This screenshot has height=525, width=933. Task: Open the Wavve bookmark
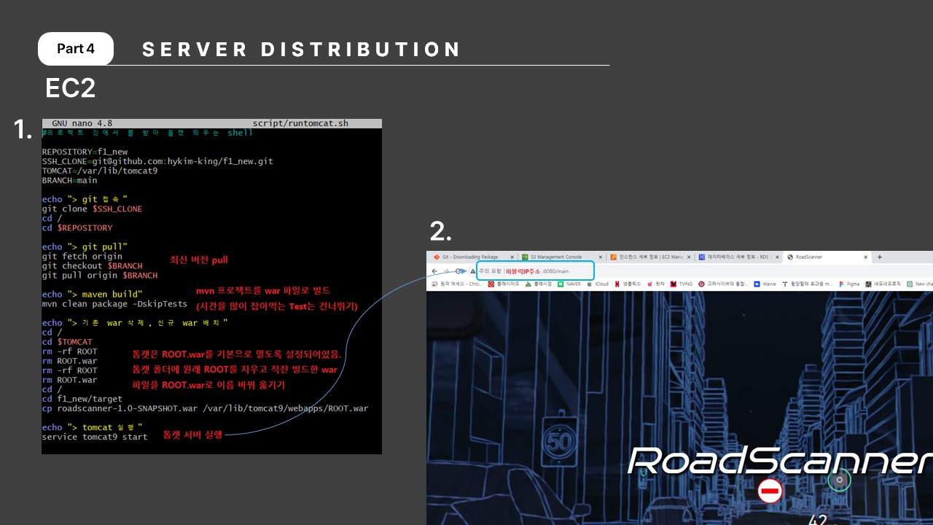(x=765, y=284)
